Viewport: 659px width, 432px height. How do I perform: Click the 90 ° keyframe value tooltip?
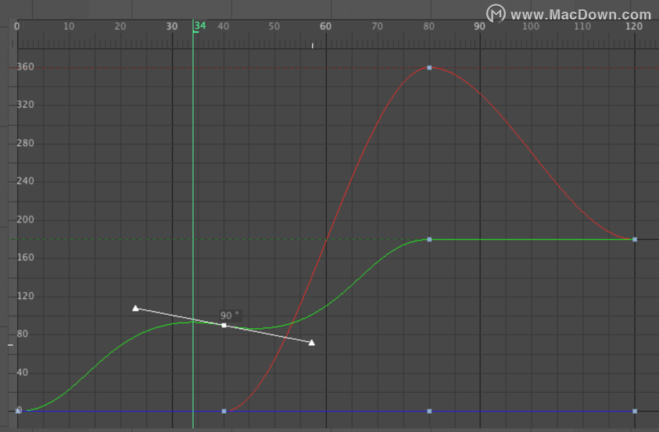230,316
